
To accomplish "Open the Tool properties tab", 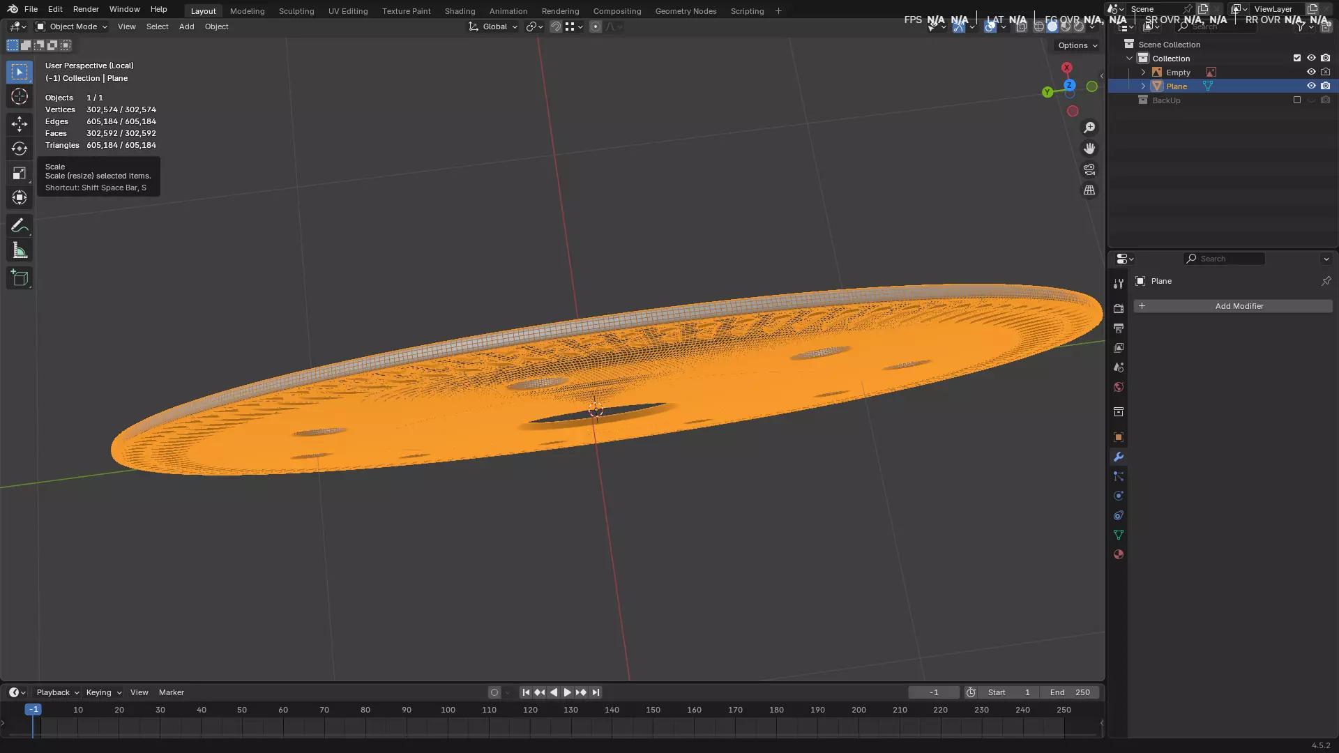I will point(1119,284).
